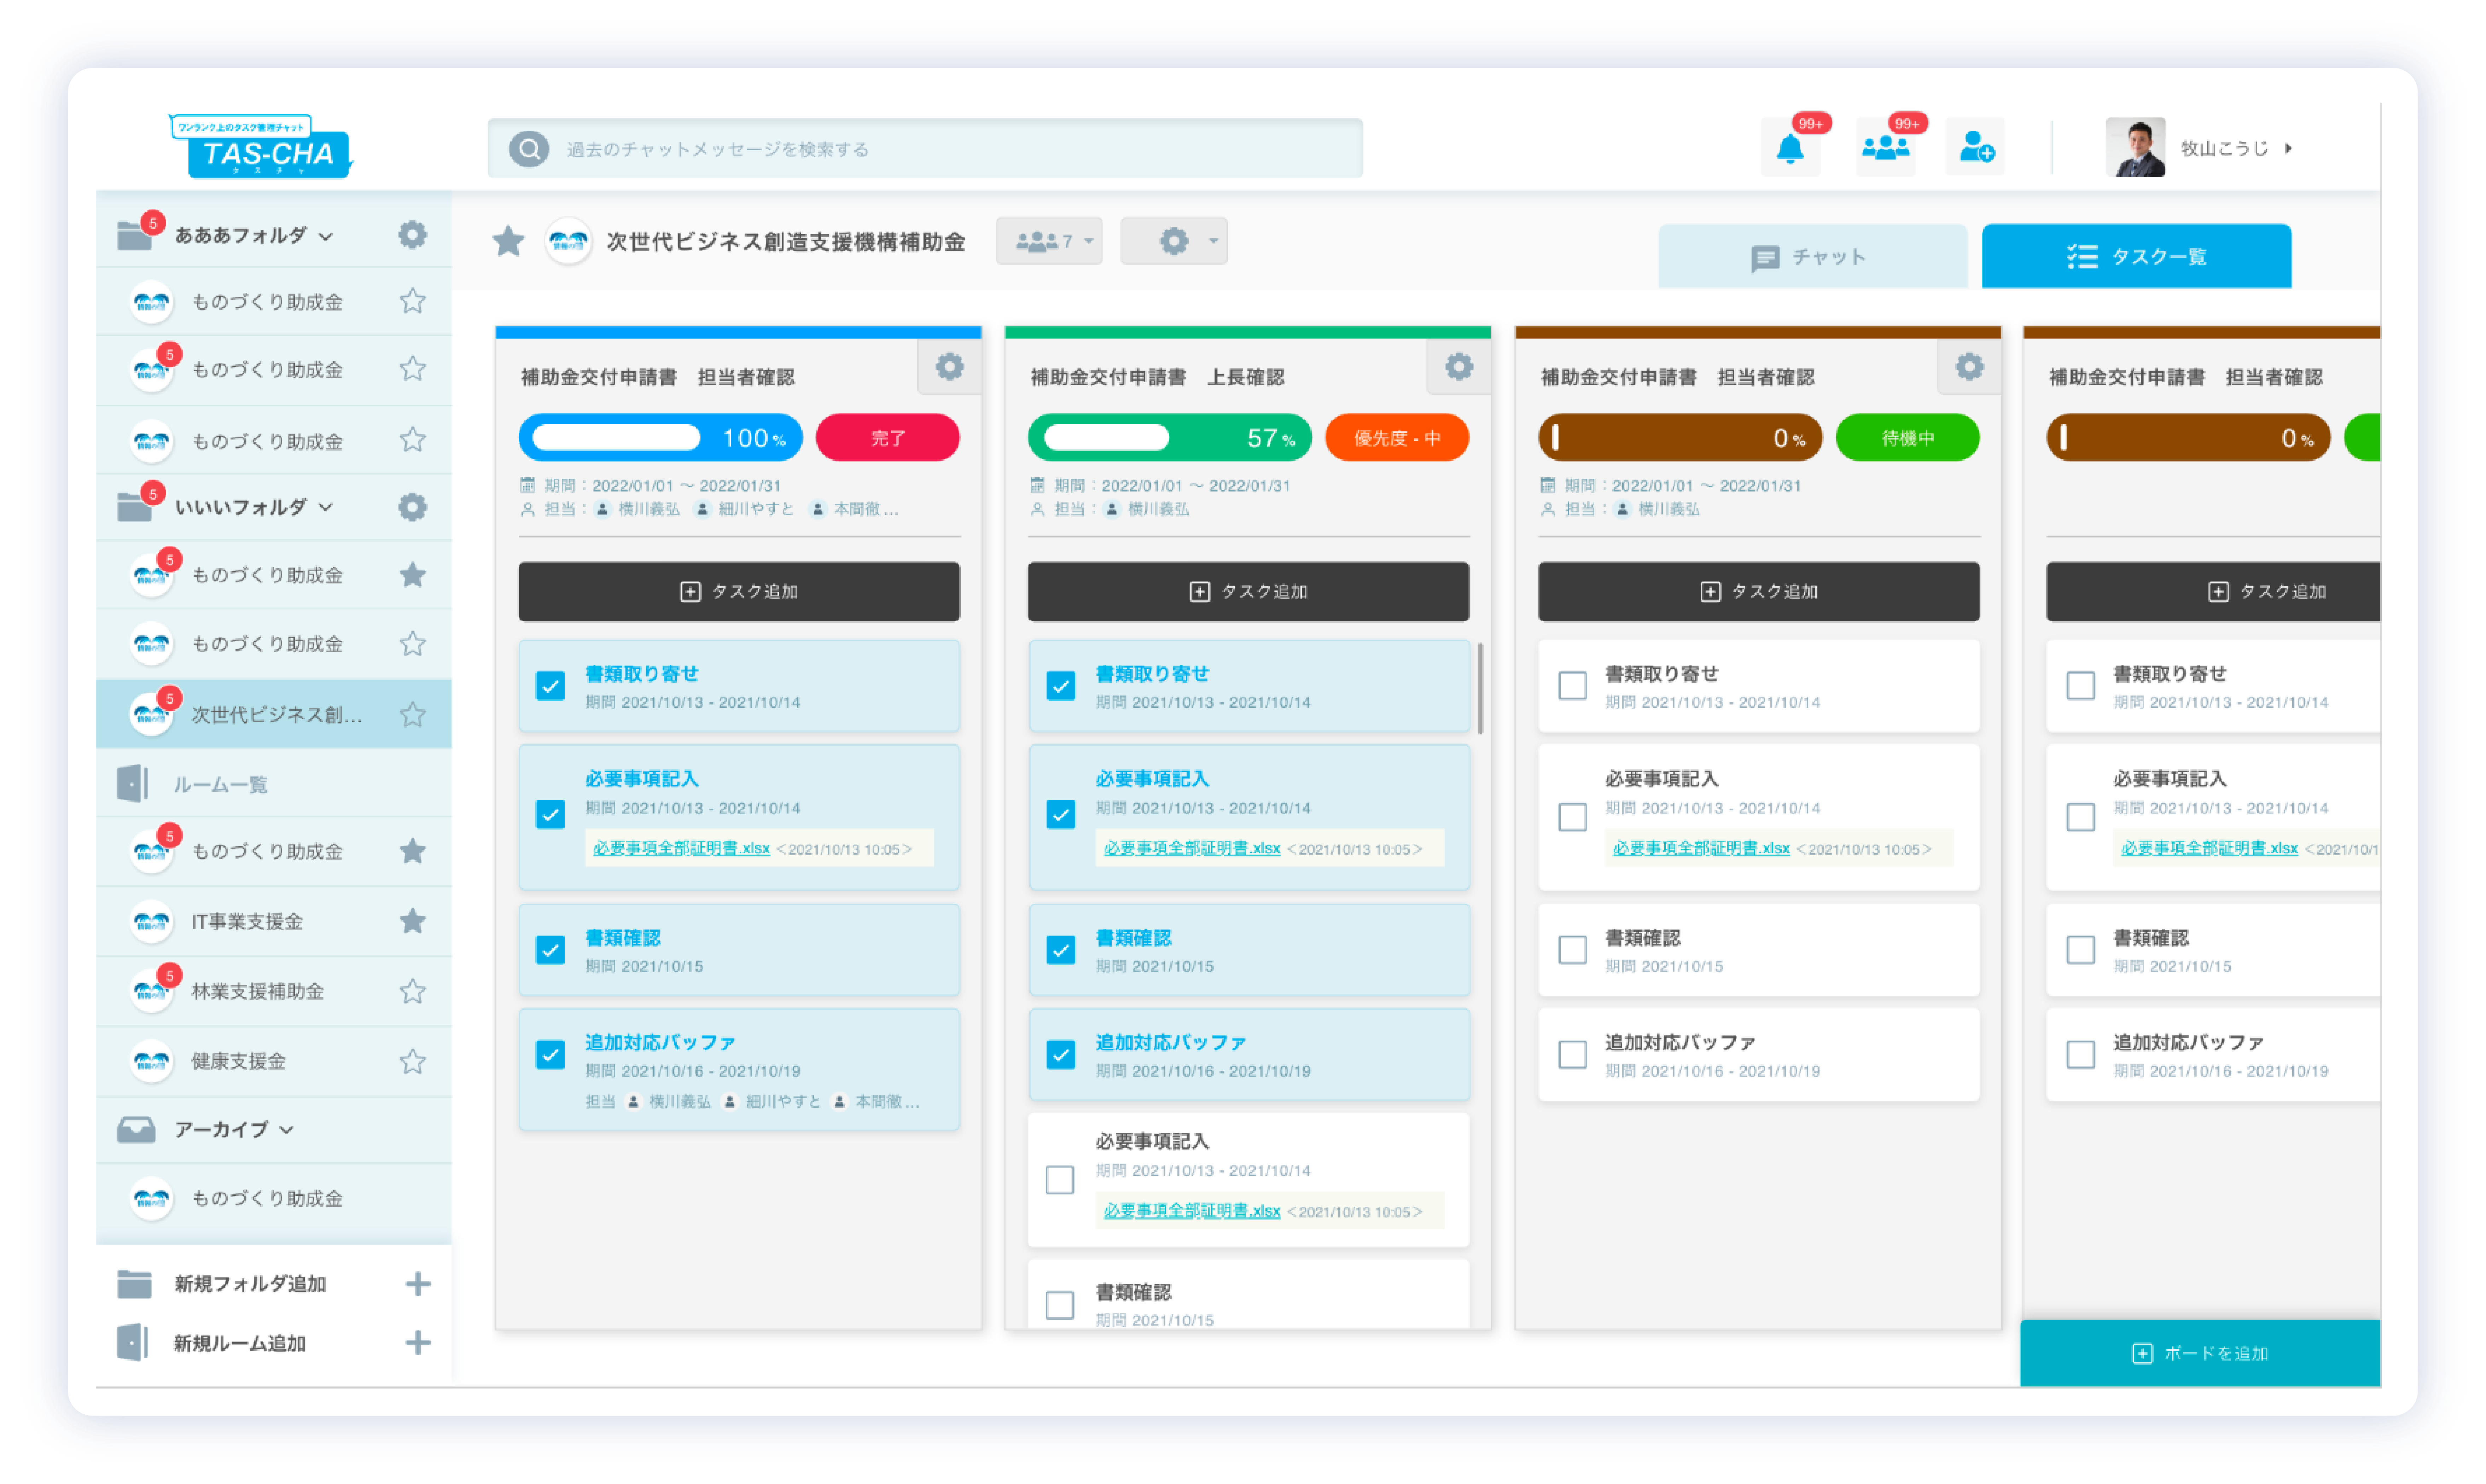Open settings gear for いいいフォルダ
The height and width of the screenshot is (1484, 2486).
tap(412, 507)
